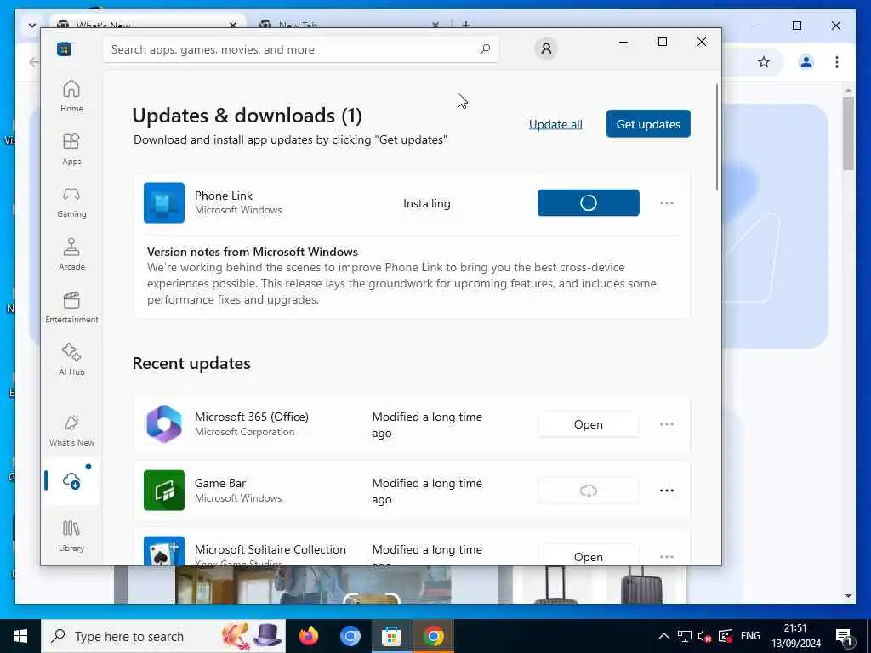This screenshot has height=653, width=871.
Task: Click the search magnifier icon in the Store
Action: click(x=484, y=49)
